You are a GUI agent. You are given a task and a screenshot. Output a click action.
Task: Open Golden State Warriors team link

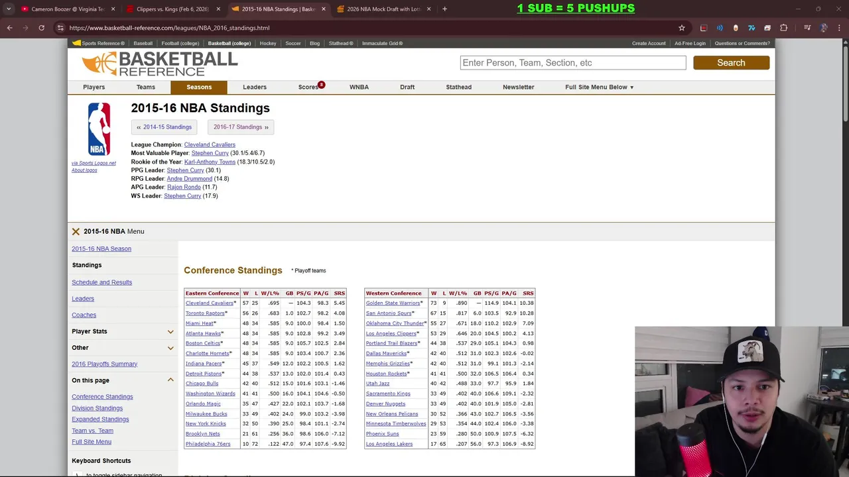tap(393, 303)
